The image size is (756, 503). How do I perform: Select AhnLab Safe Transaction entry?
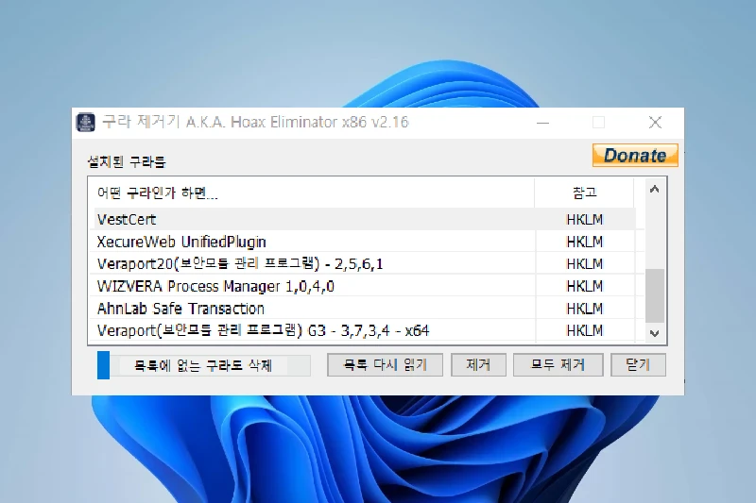click(365, 308)
